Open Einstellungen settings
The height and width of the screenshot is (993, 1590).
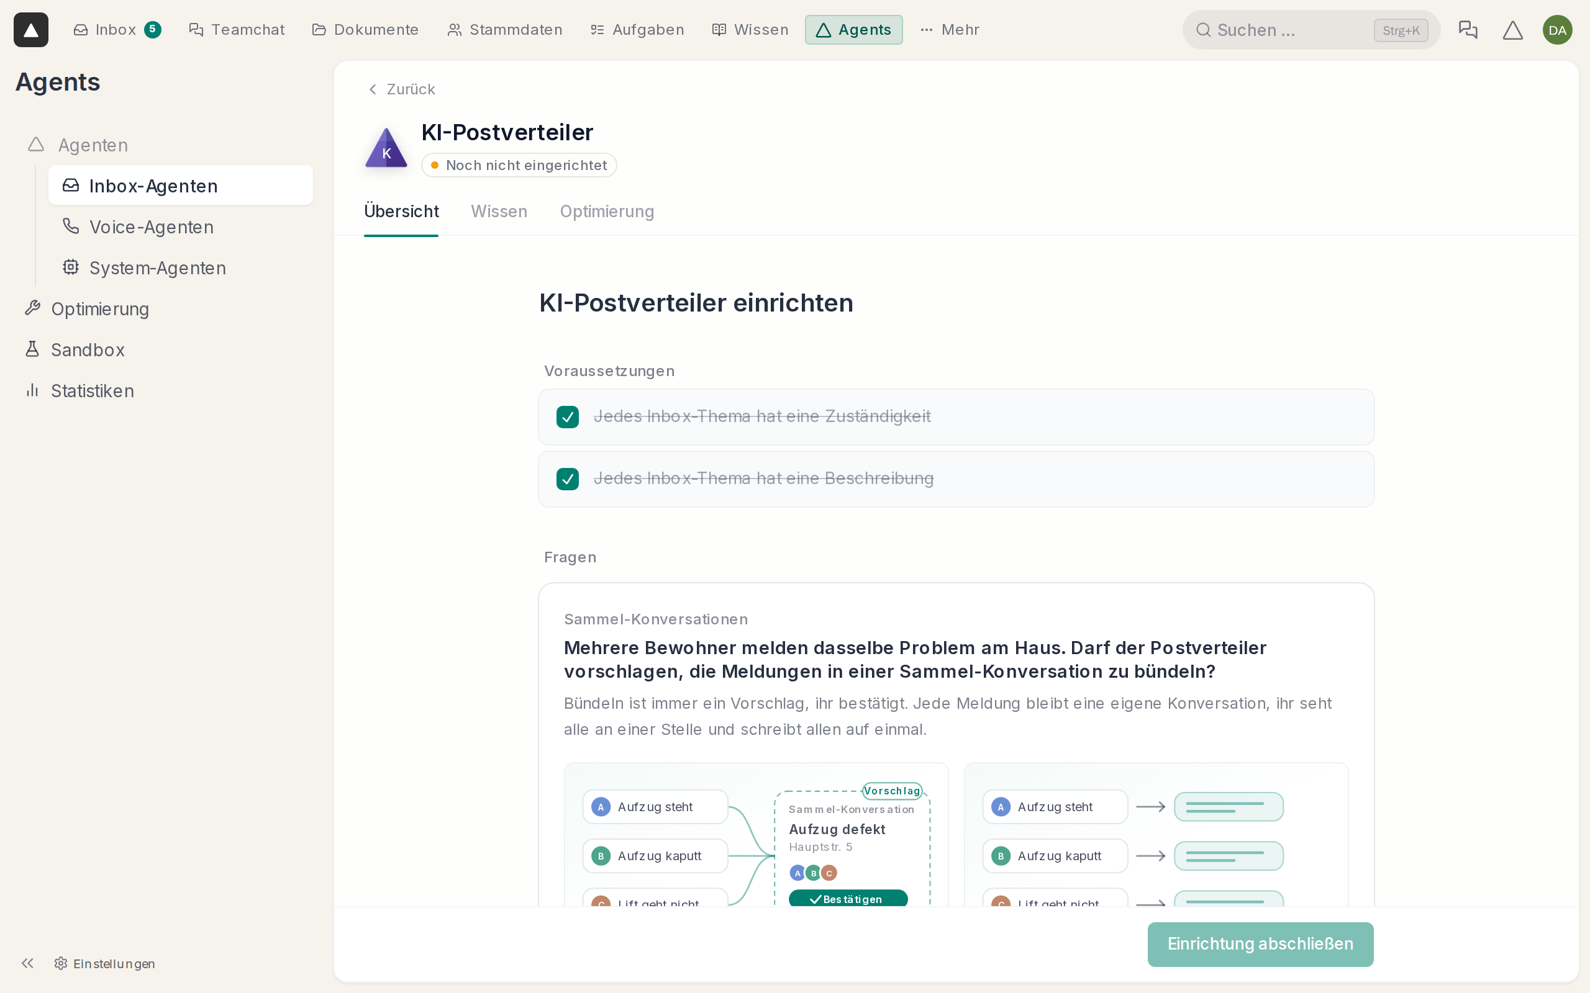pos(104,963)
